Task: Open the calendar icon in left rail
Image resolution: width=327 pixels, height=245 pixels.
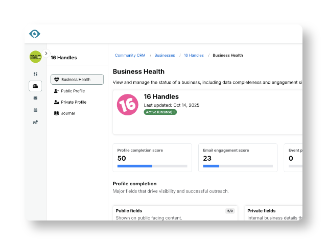Action: coord(35,110)
